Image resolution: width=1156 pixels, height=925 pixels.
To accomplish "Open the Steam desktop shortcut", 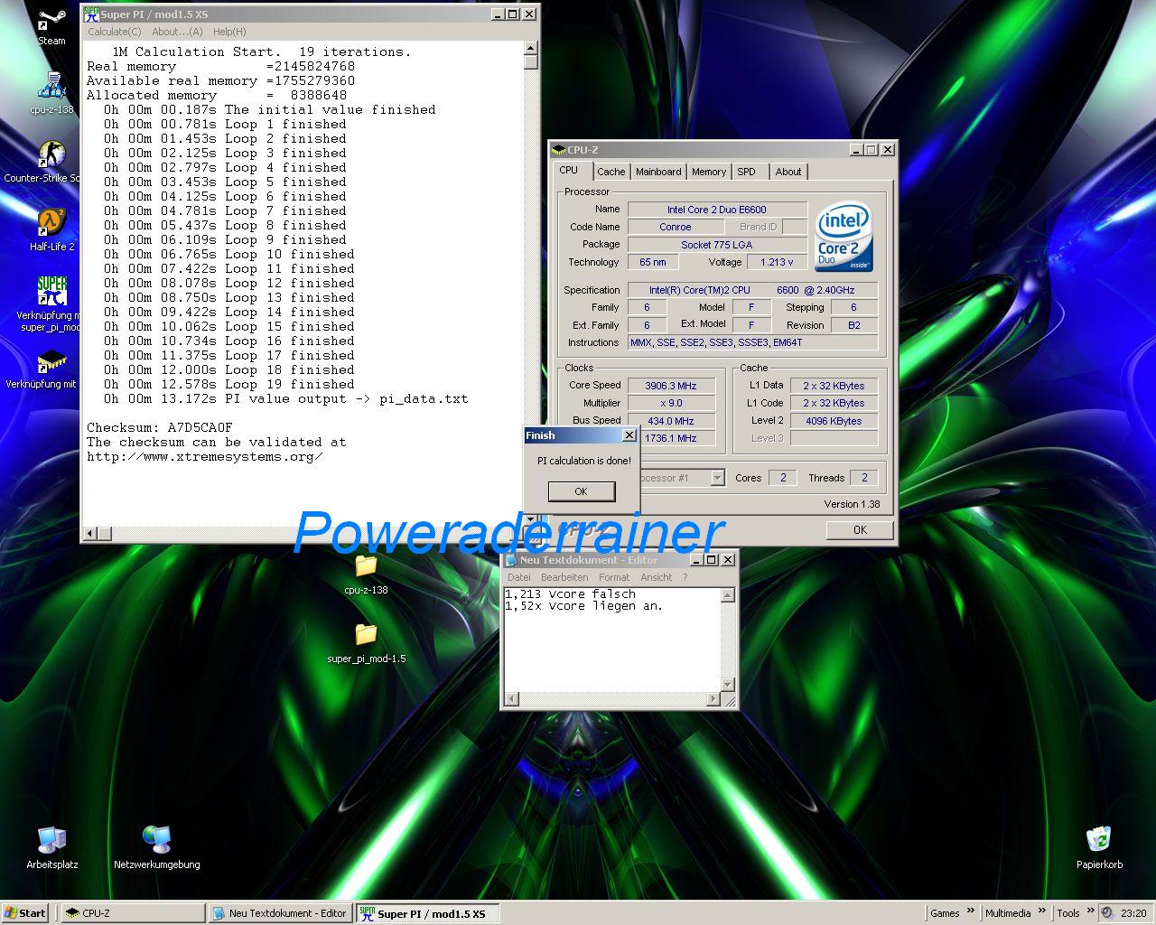I will (51, 21).
